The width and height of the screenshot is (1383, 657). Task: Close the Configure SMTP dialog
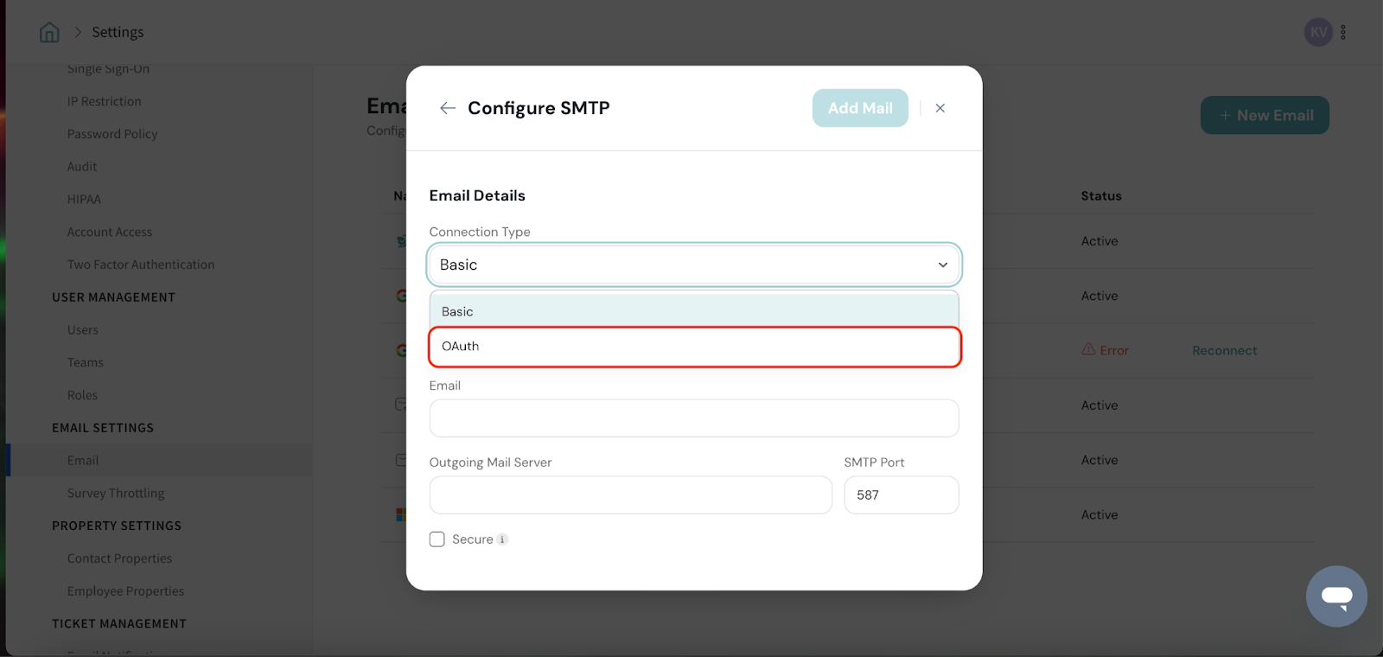point(940,108)
